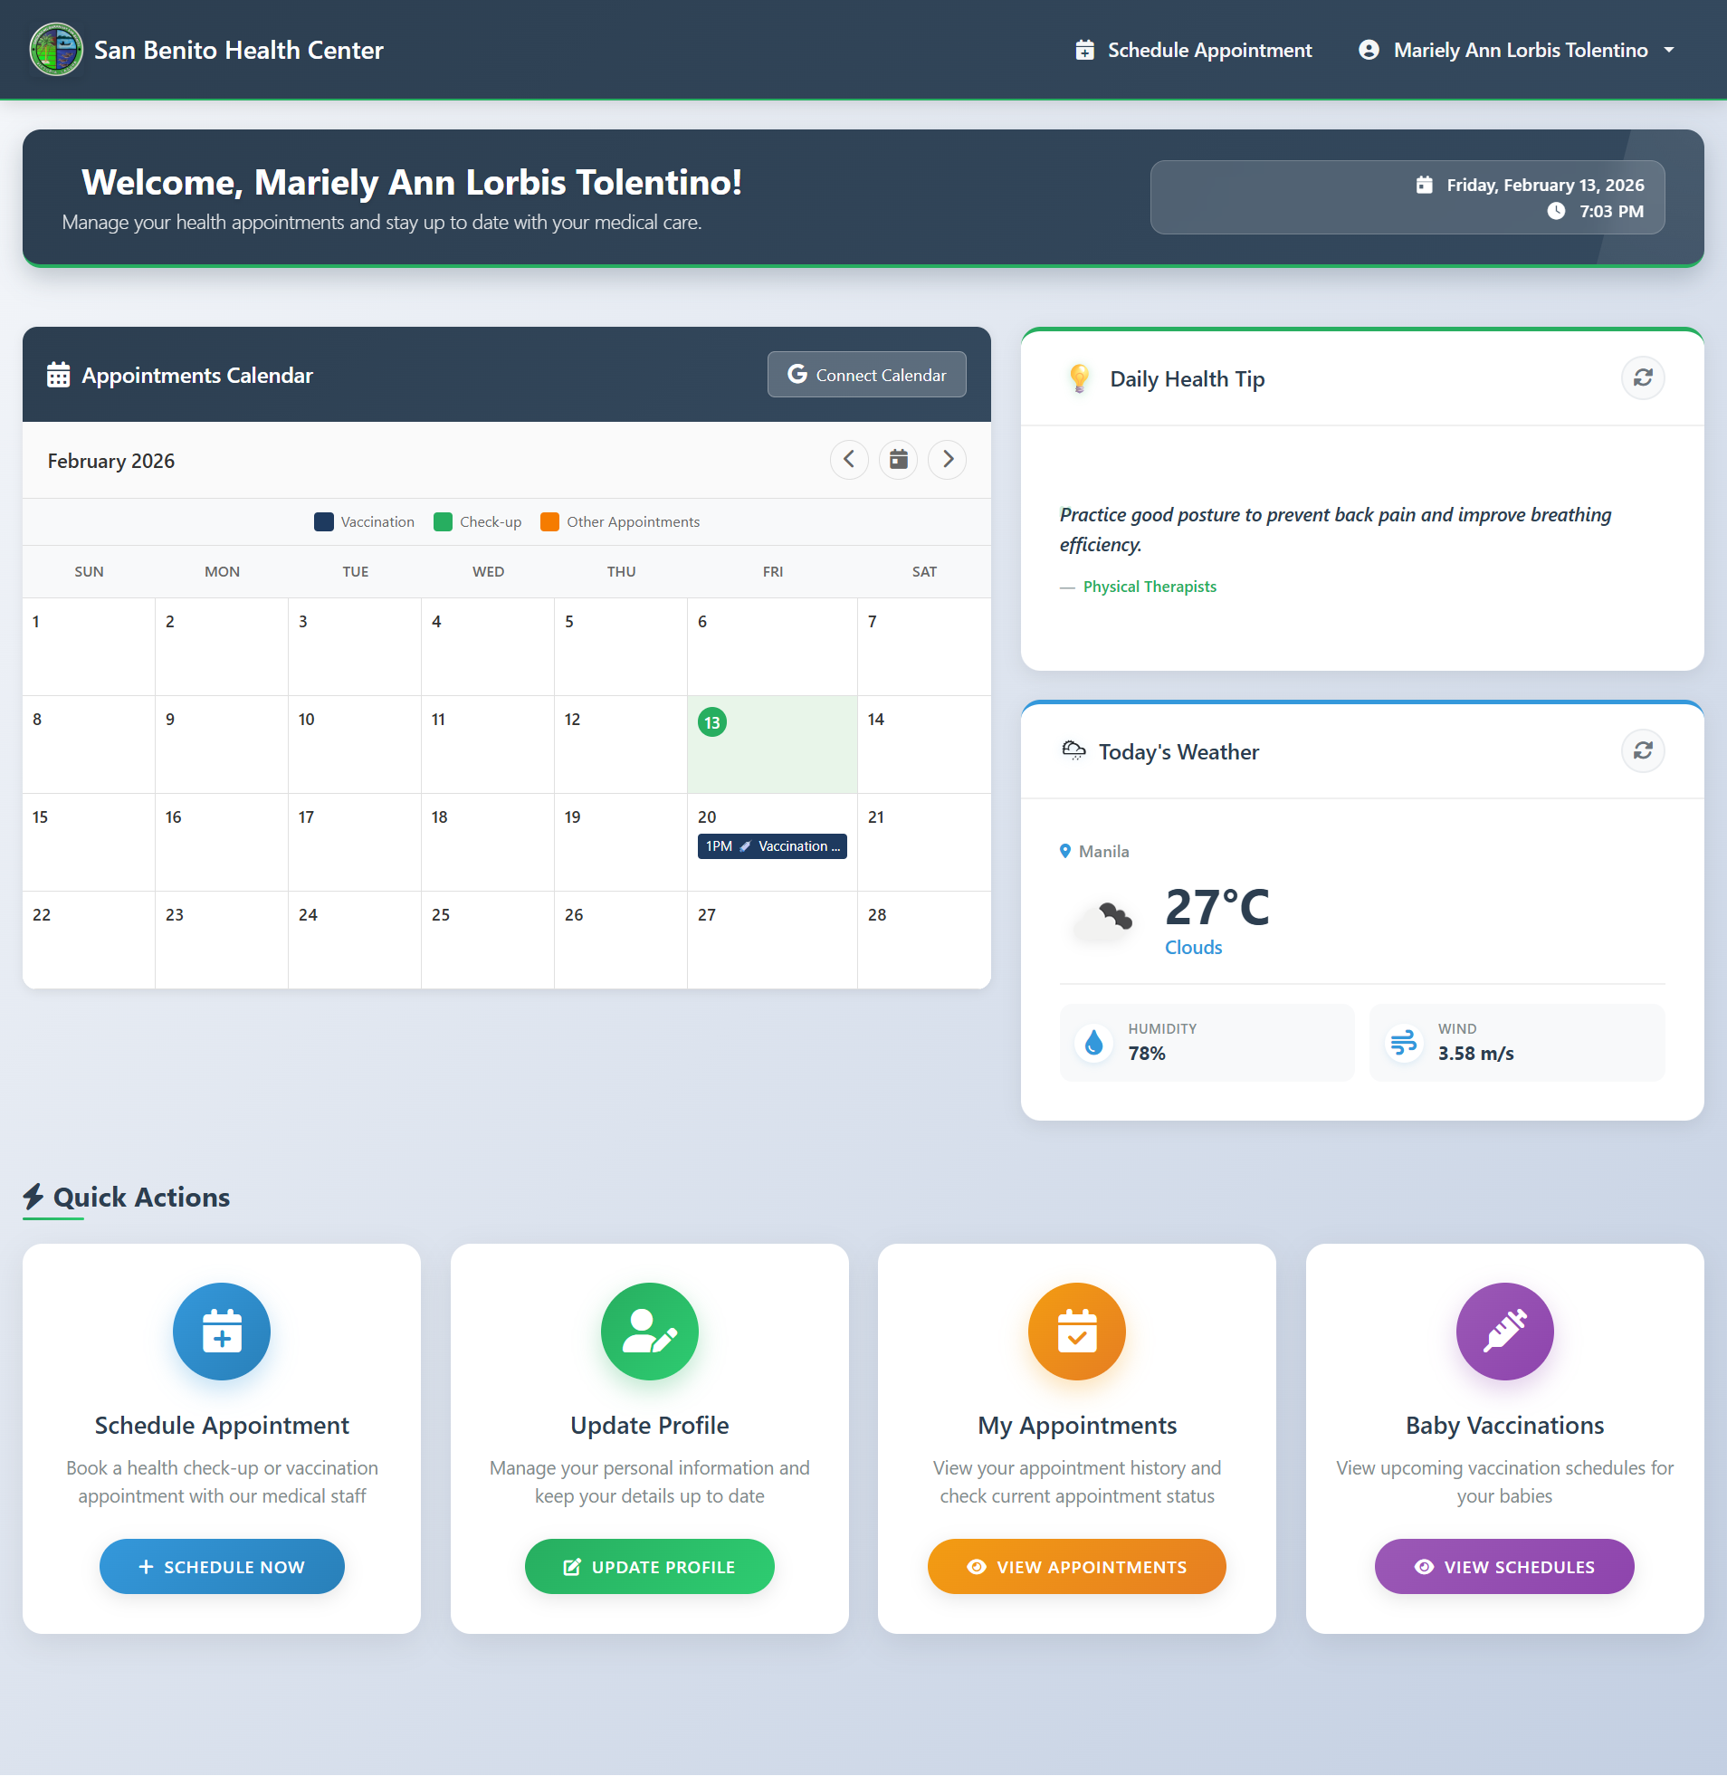1727x1776 pixels.
Task: Select the orange My Appointments icon
Action: coord(1075,1332)
